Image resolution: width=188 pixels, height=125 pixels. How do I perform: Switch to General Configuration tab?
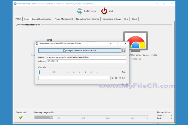(42, 19)
